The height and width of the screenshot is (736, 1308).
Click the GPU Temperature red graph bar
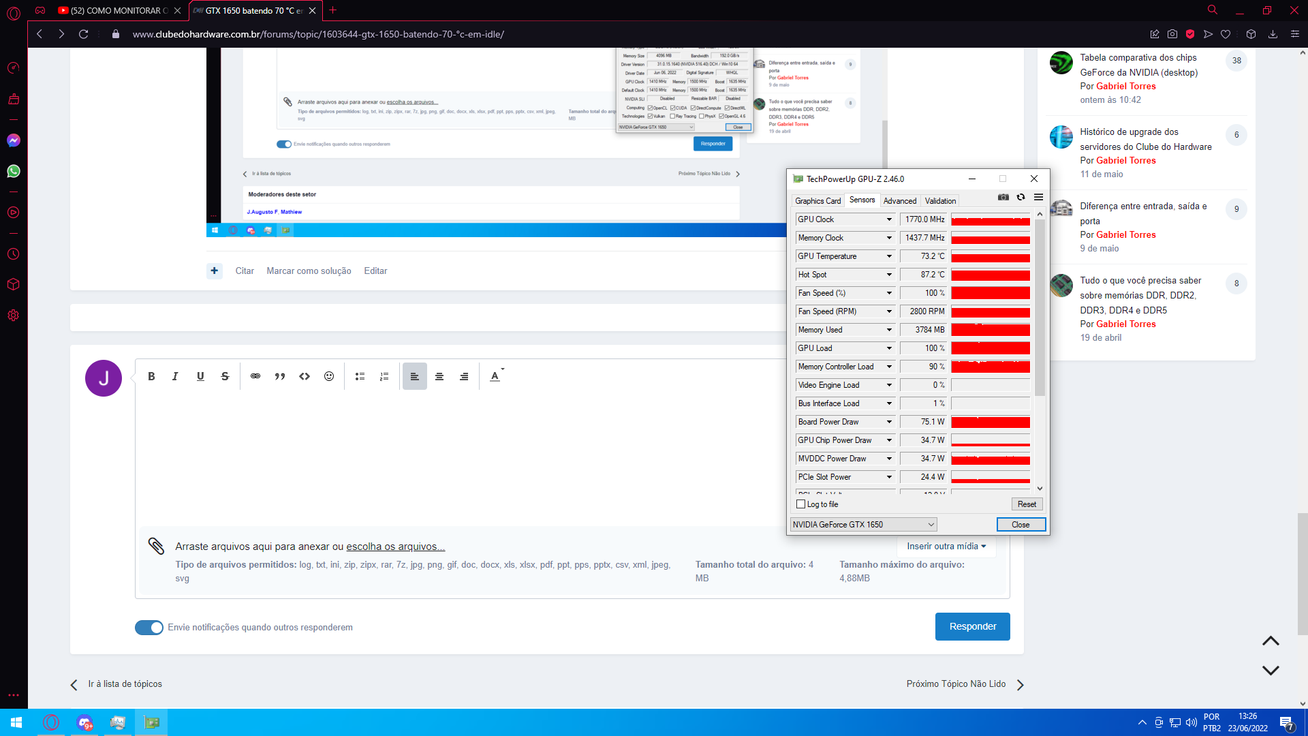pos(990,256)
